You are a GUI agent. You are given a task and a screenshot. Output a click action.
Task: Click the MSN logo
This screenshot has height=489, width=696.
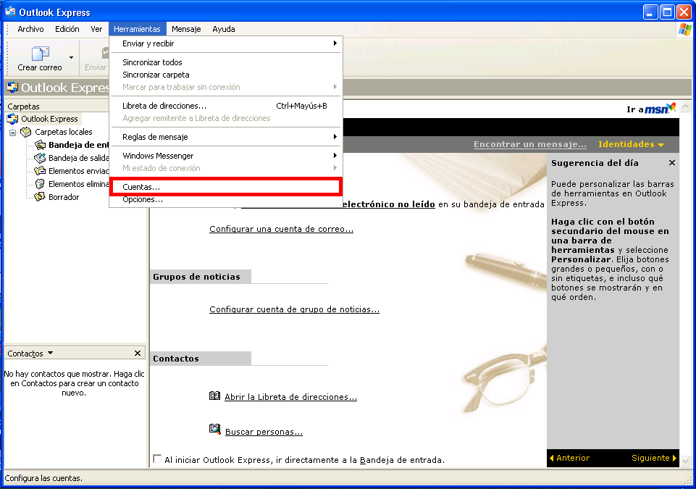pyautogui.click(x=660, y=109)
